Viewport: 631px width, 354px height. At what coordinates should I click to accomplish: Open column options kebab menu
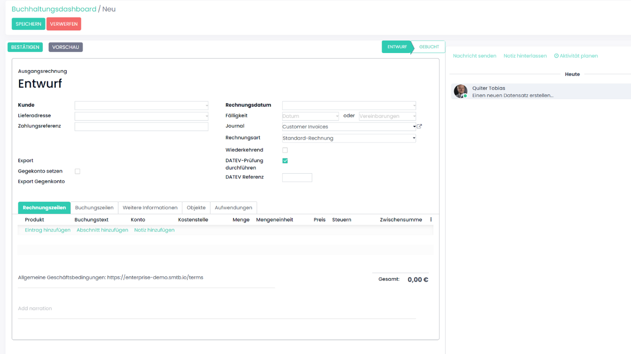(x=431, y=220)
